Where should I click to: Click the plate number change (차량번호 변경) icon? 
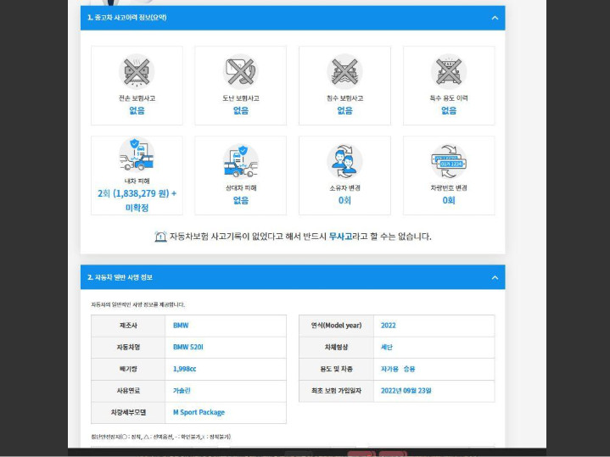pos(448,160)
